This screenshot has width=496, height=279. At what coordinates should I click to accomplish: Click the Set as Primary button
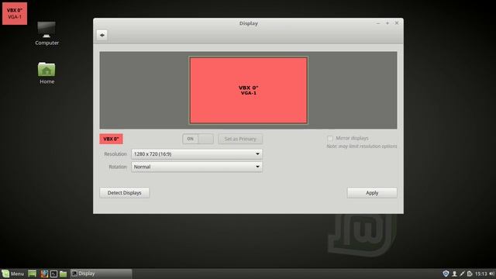tap(240, 139)
